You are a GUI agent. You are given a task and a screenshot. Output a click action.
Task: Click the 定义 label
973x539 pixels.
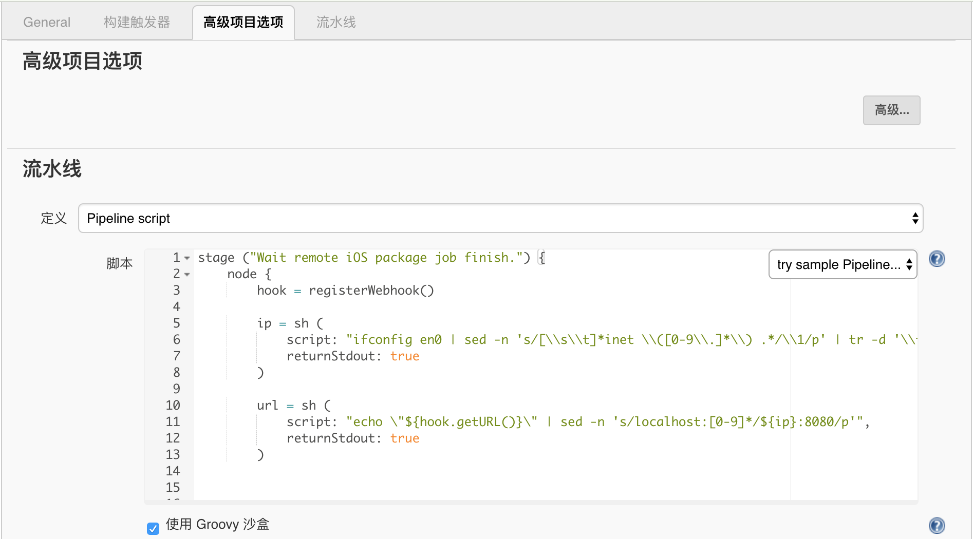[x=54, y=218]
